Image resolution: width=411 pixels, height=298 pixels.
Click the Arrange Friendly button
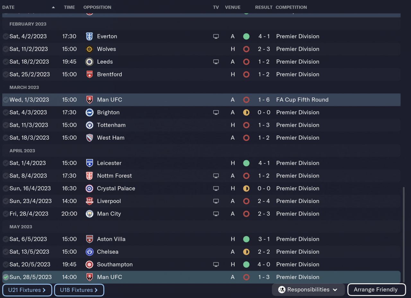click(376, 290)
